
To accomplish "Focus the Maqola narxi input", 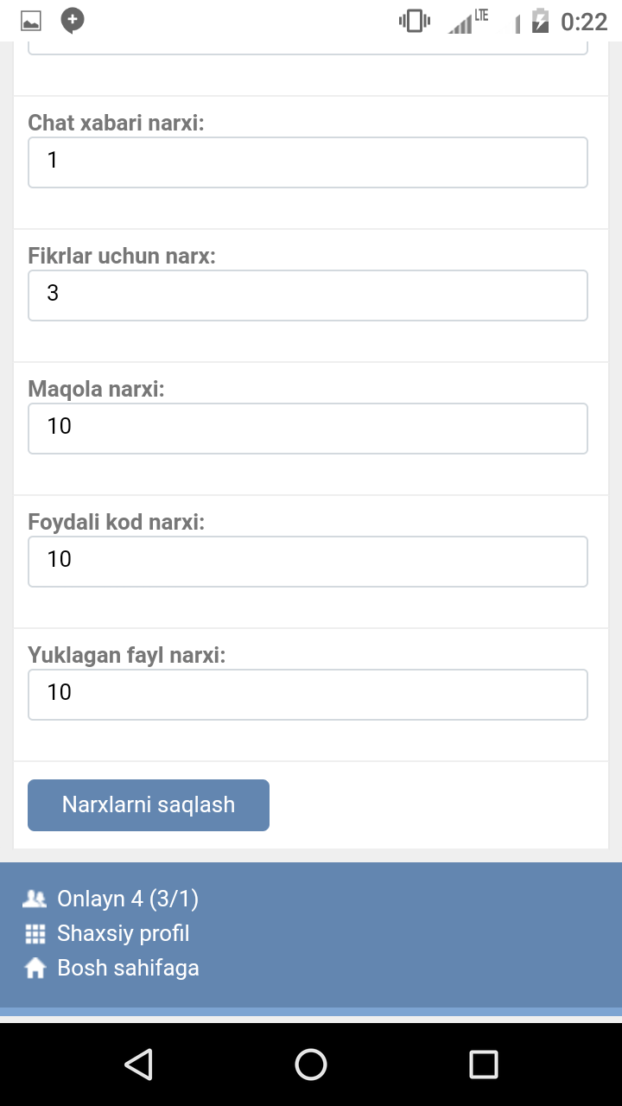I will click(x=308, y=428).
